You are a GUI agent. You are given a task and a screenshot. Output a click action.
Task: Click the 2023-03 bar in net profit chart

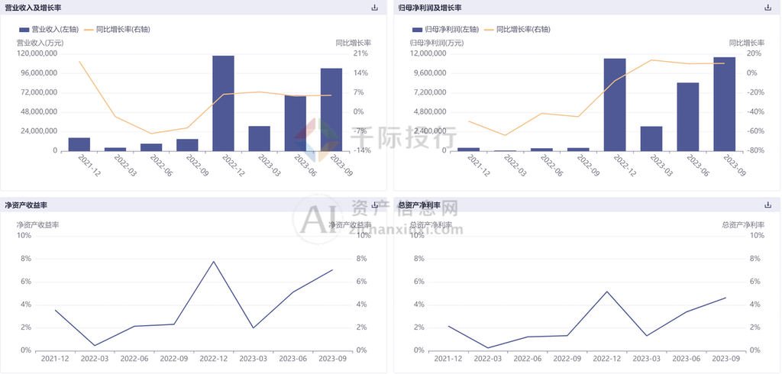click(x=651, y=138)
